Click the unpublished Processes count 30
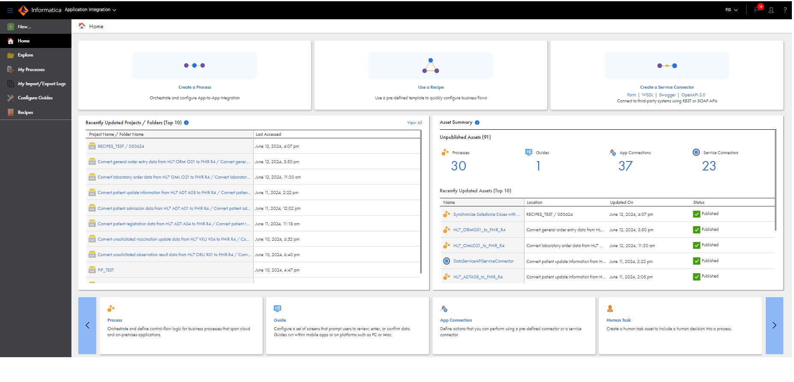Image resolution: width=794 pixels, height=382 pixels. pyautogui.click(x=459, y=166)
